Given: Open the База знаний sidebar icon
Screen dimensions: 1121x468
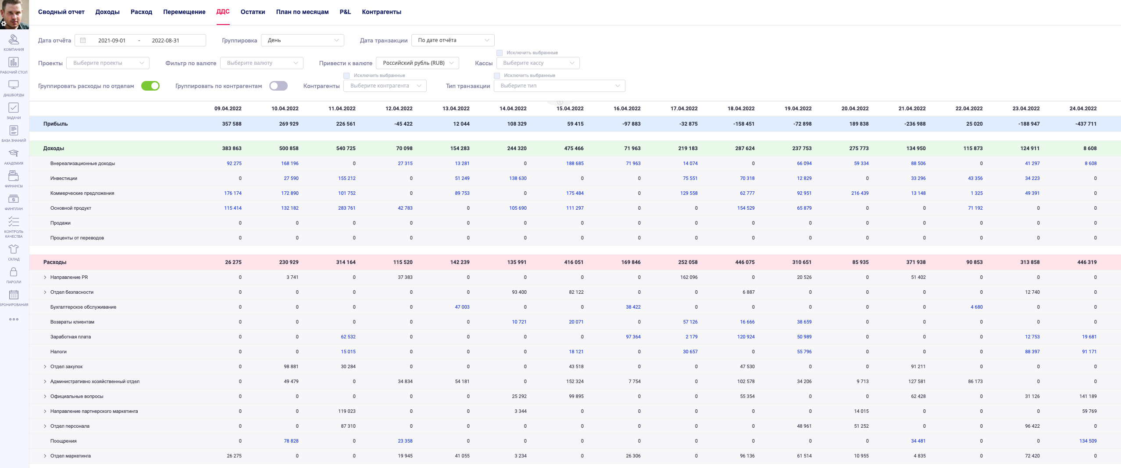Looking at the screenshot, I should point(14,131).
